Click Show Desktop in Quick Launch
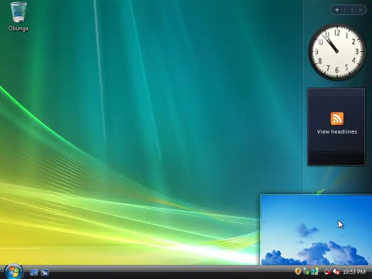 pyautogui.click(x=33, y=272)
